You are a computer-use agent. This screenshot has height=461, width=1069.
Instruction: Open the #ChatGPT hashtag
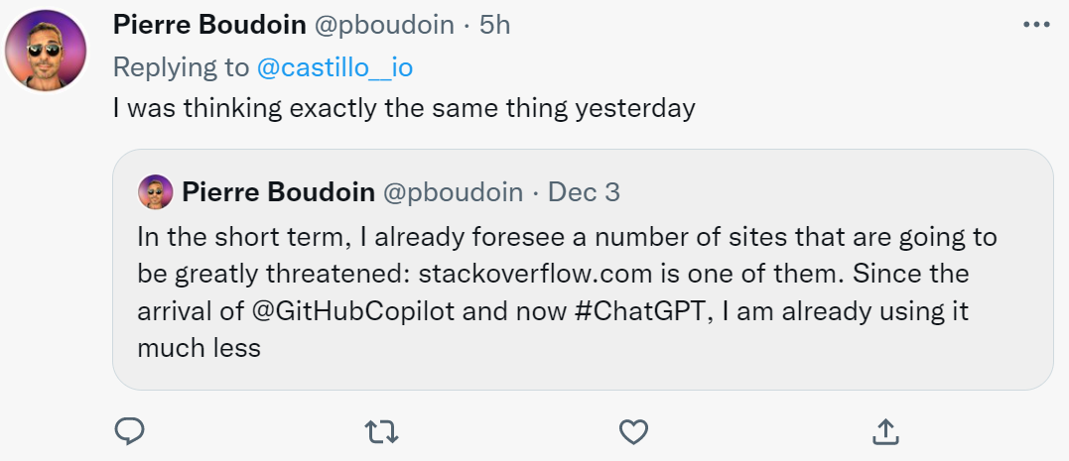(639, 311)
